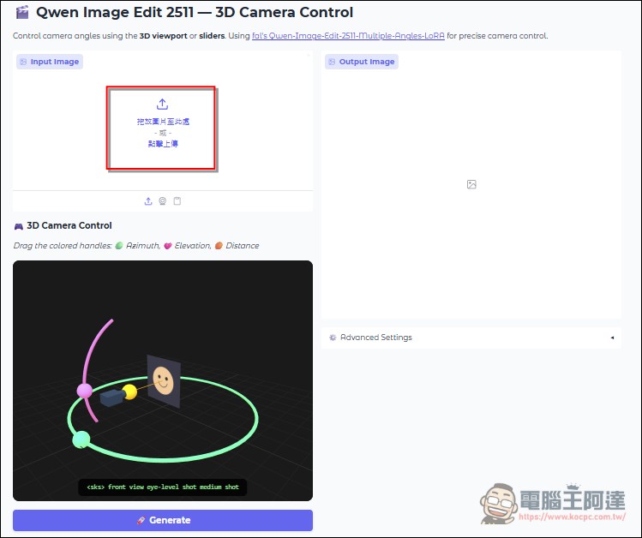Click the camera model in 3D viewport
The width and height of the screenshot is (642, 538).
[x=111, y=398]
